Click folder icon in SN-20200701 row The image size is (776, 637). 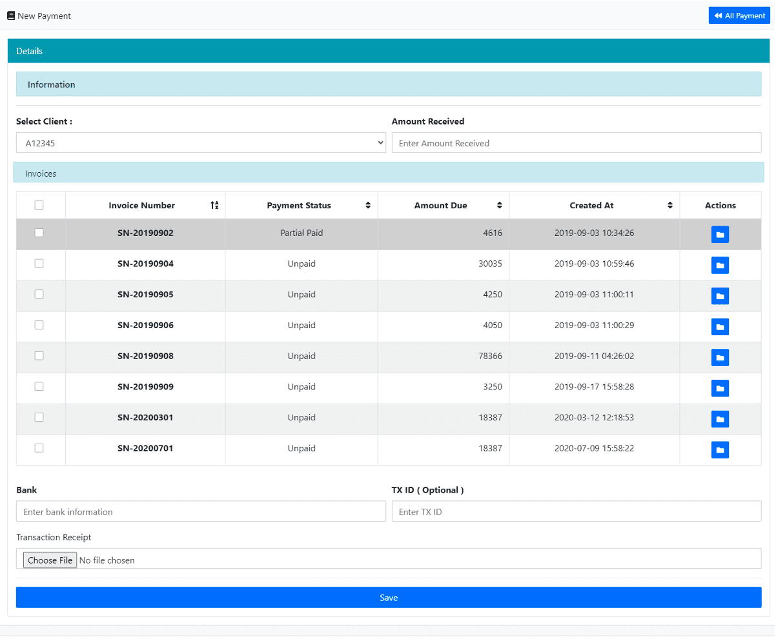(x=720, y=449)
